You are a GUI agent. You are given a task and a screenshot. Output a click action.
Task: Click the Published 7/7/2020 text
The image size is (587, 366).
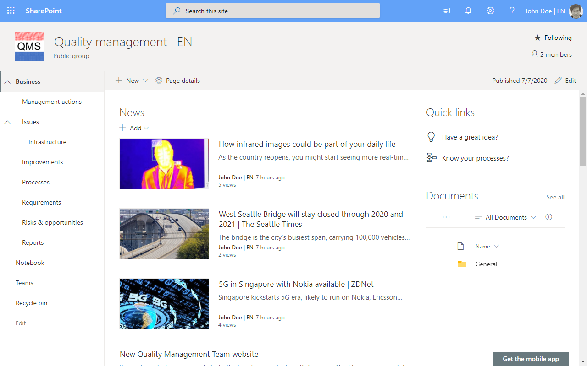click(520, 81)
